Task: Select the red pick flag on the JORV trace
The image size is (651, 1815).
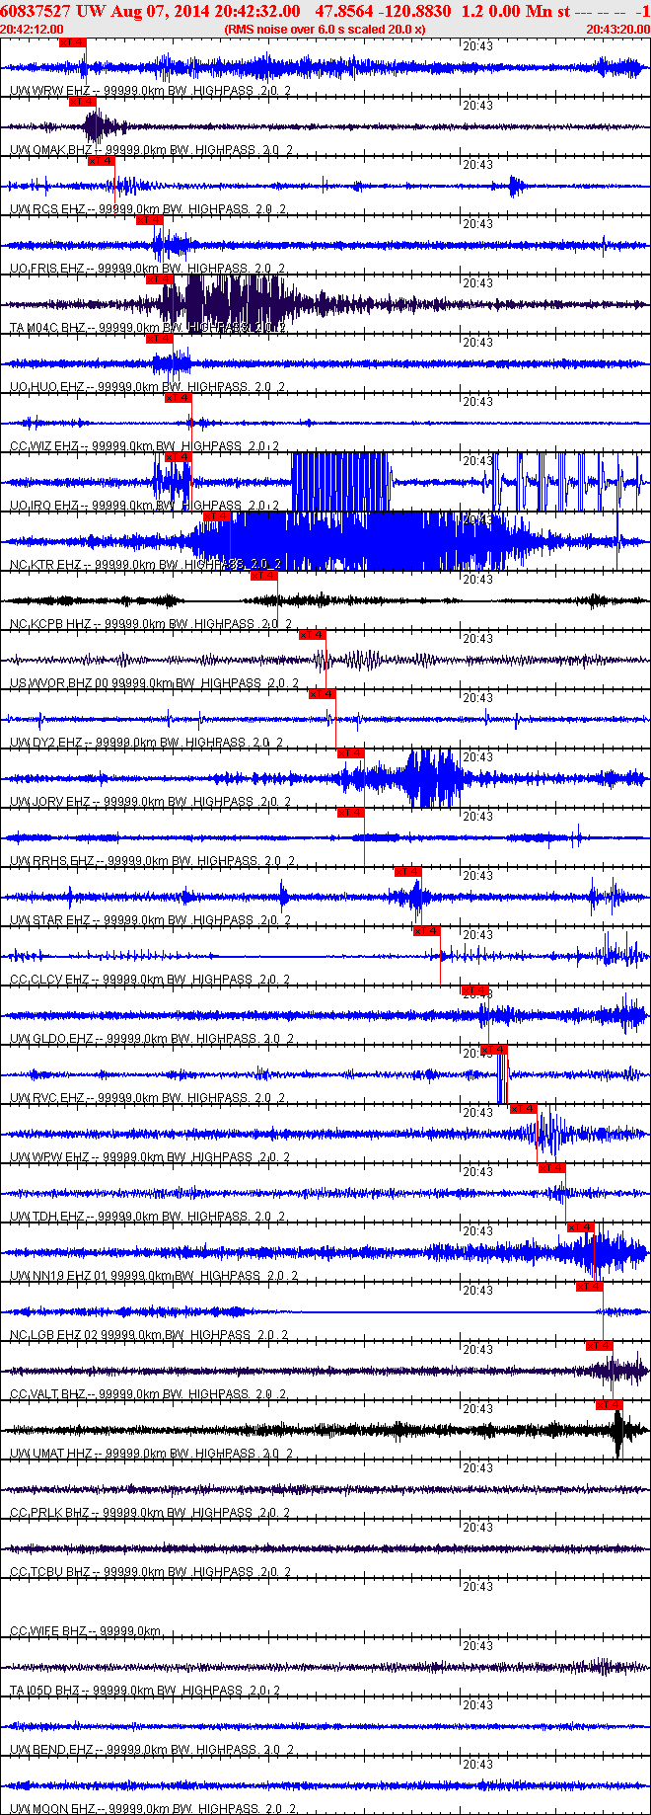Action: point(351,753)
